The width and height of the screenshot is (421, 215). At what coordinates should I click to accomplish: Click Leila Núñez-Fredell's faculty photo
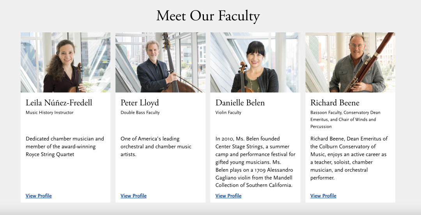(x=65, y=62)
